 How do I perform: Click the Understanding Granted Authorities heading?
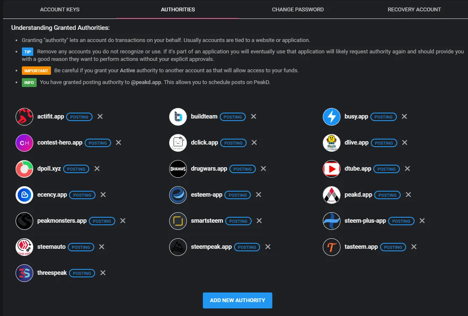[x=60, y=28]
